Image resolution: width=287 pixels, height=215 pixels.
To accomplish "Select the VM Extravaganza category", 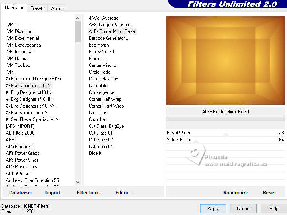I will (x=24, y=45).
